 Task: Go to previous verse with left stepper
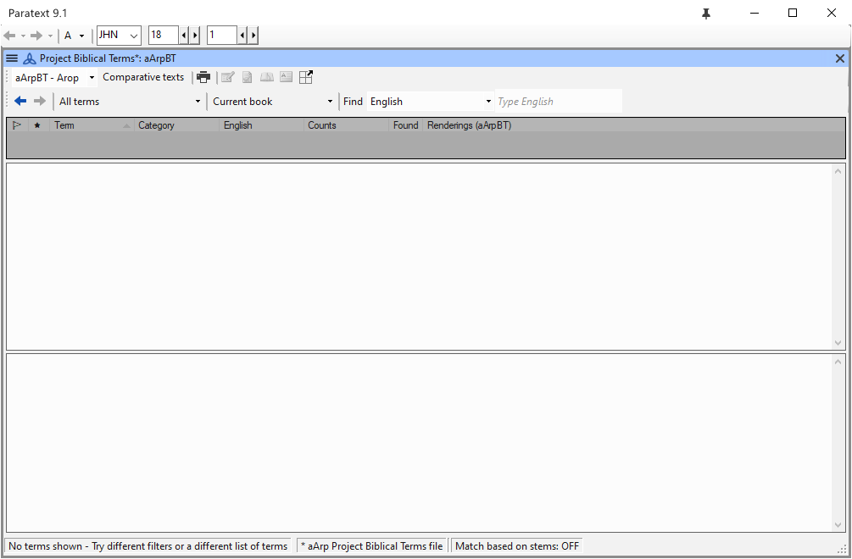pyautogui.click(x=242, y=36)
